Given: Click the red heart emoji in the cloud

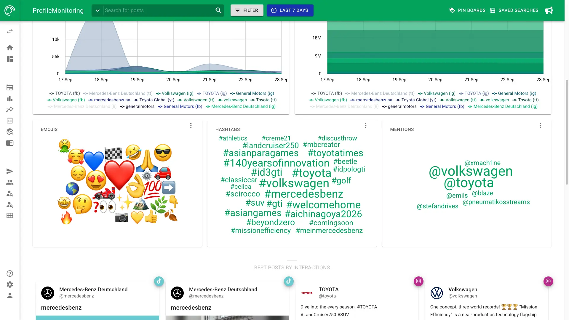Looking at the screenshot, I should pyautogui.click(x=119, y=175).
